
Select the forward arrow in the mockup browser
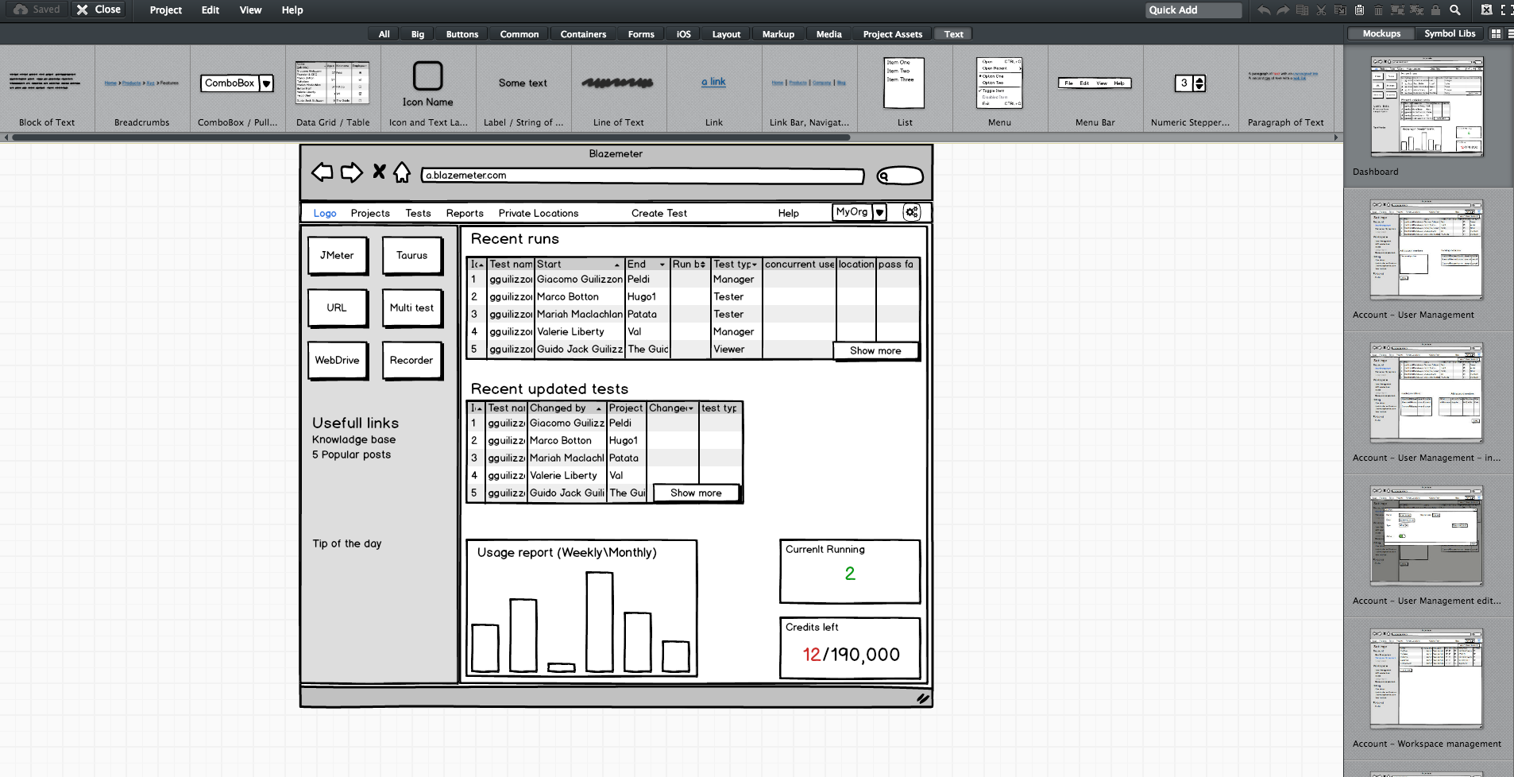coord(351,172)
